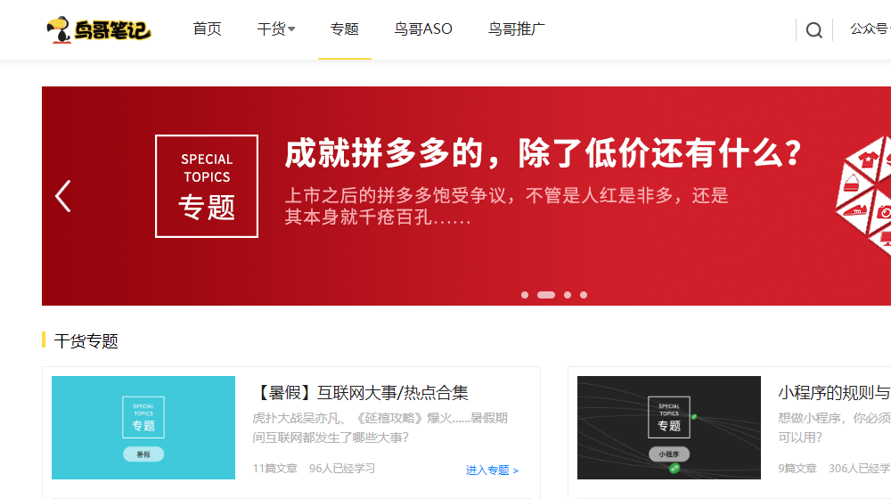The width and height of the screenshot is (891, 499).
Task: Click 进入专题 link for 暑假 topic
Action: pos(492,470)
